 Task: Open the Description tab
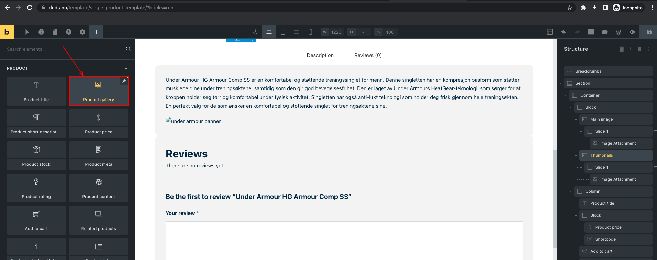320,55
